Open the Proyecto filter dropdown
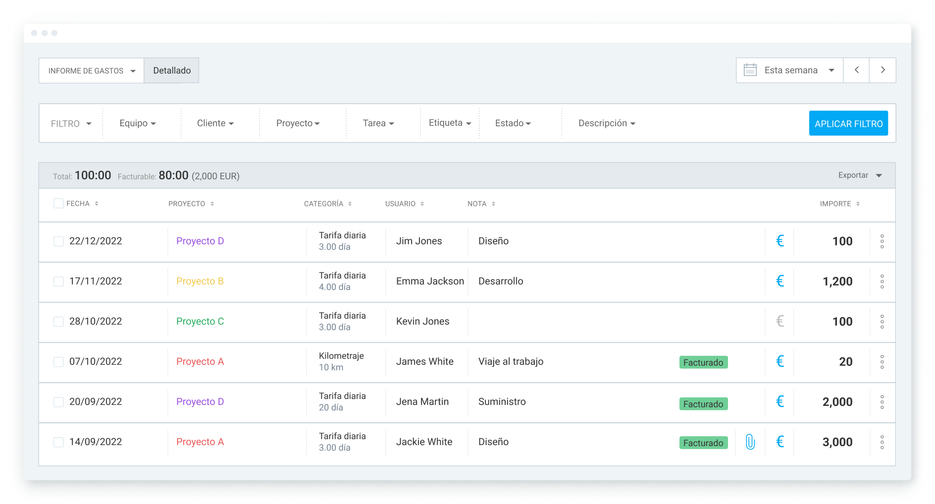Viewport: 935px width, 504px height. (x=298, y=123)
